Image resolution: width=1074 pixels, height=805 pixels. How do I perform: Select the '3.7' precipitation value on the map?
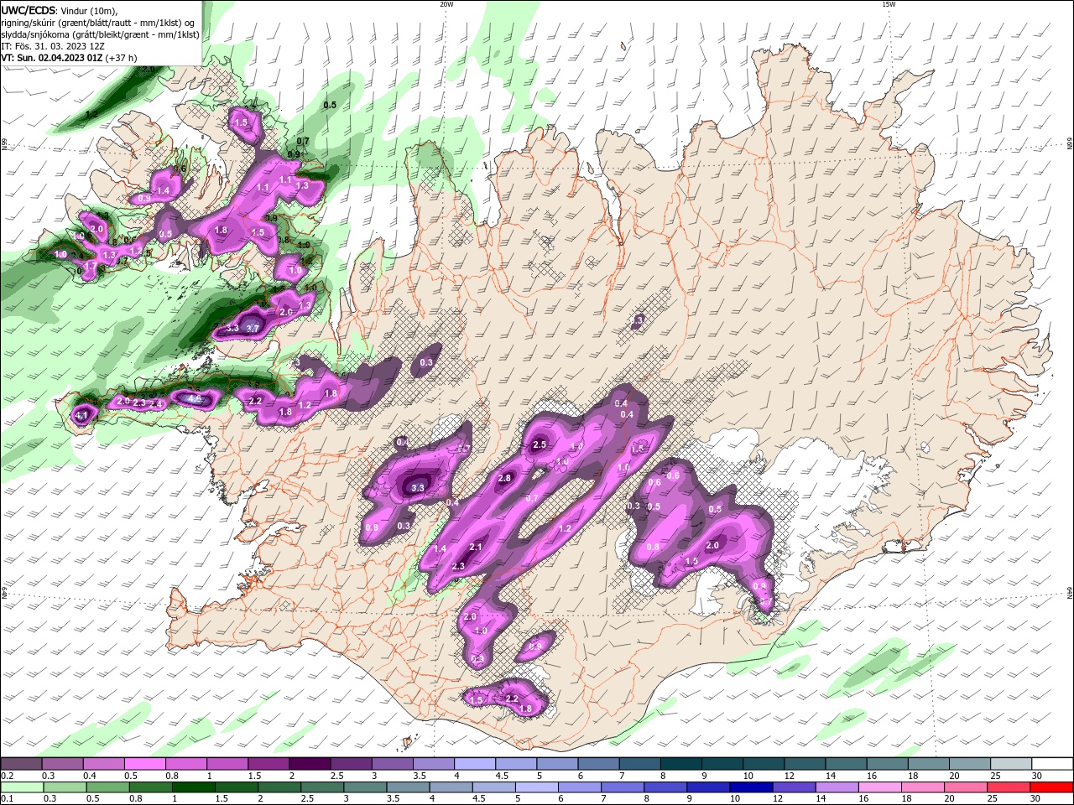click(253, 328)
